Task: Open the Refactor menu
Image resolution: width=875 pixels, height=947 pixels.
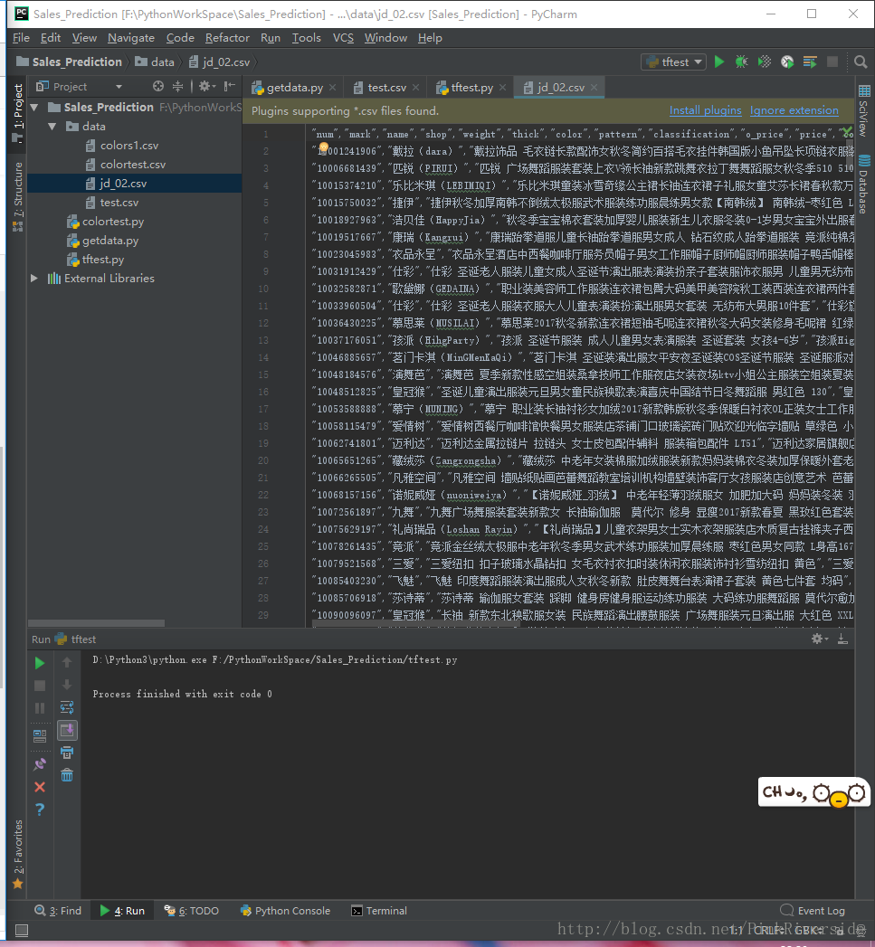Action: [227, 37]
